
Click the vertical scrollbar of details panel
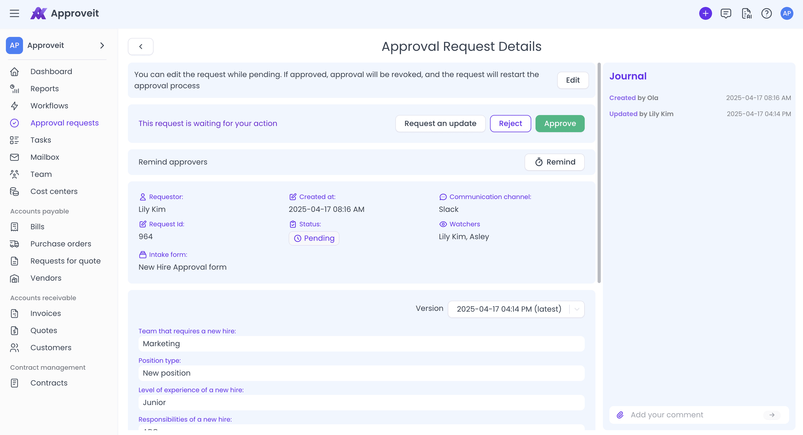click(599, 173)
